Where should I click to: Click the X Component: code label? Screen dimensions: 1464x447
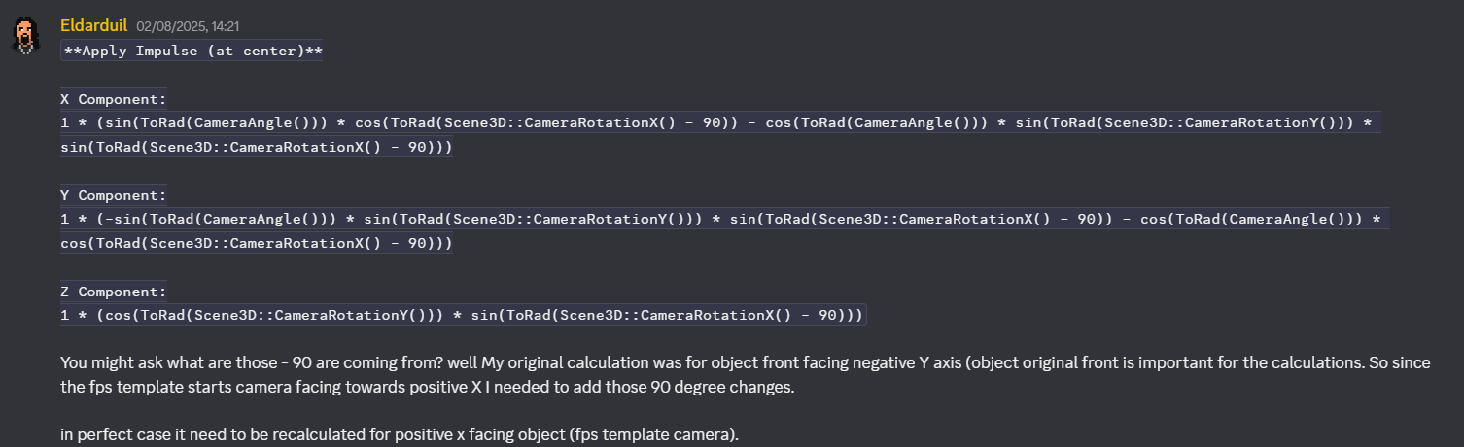(x=114, y=99)
